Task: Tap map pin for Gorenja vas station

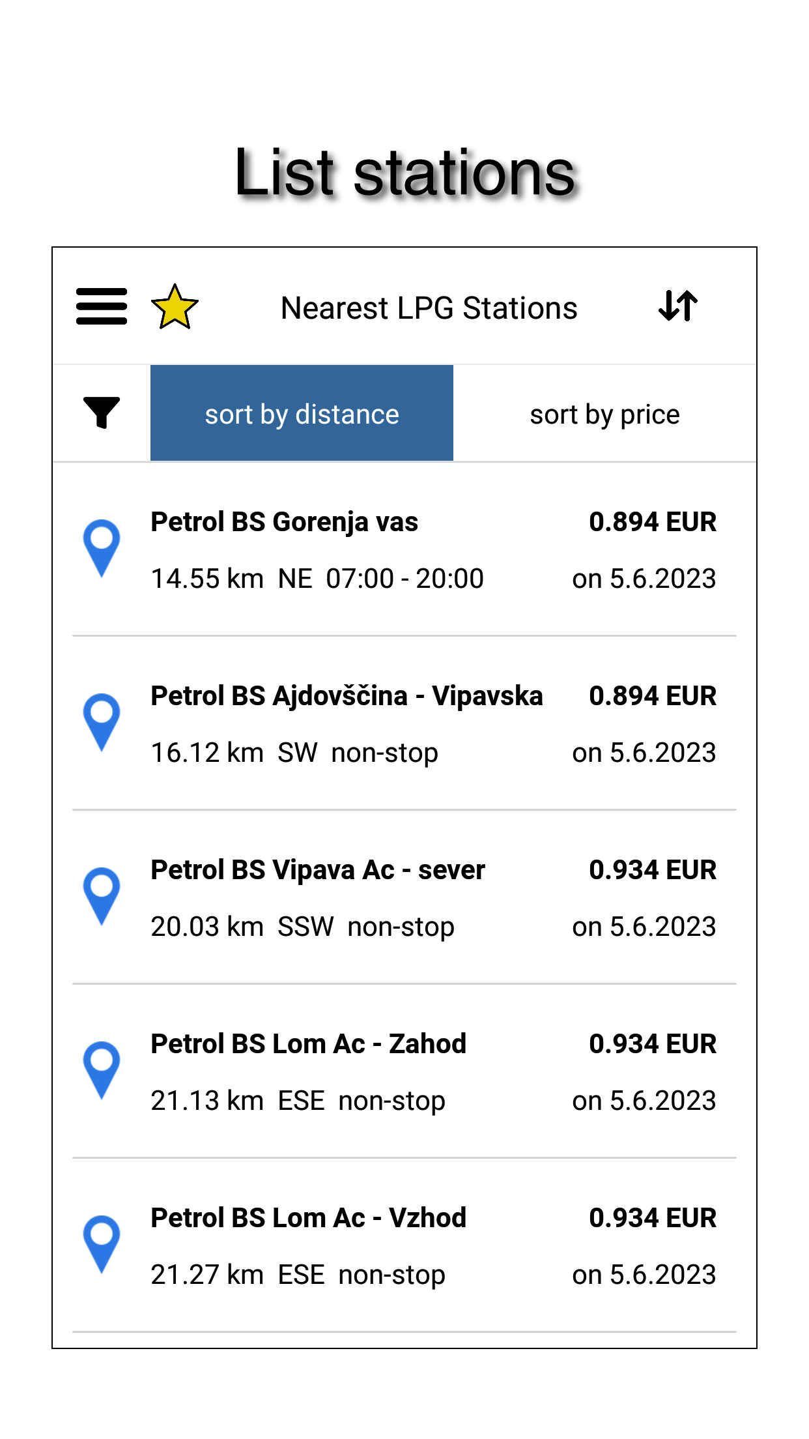Action: 102,547
